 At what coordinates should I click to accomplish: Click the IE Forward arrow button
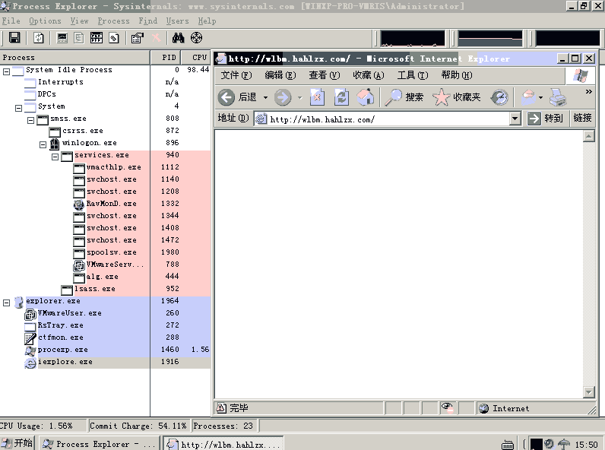[283, 97]
